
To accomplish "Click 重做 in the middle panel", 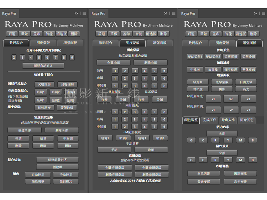I will click(114, 34).
